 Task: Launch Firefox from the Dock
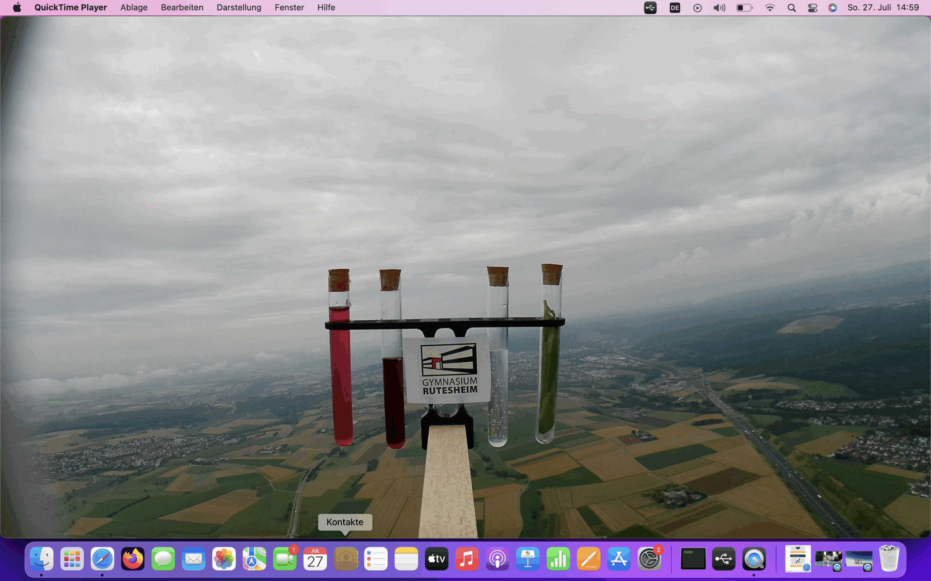point(133,558)
